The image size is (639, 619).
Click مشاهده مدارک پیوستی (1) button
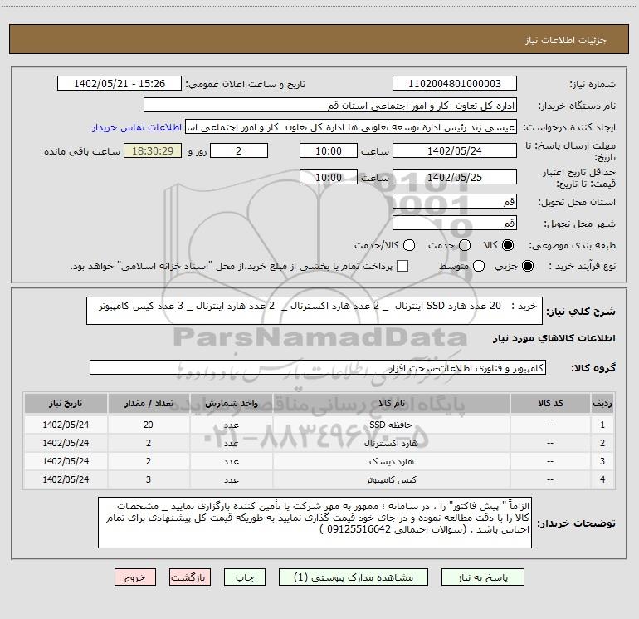point(354,577)
